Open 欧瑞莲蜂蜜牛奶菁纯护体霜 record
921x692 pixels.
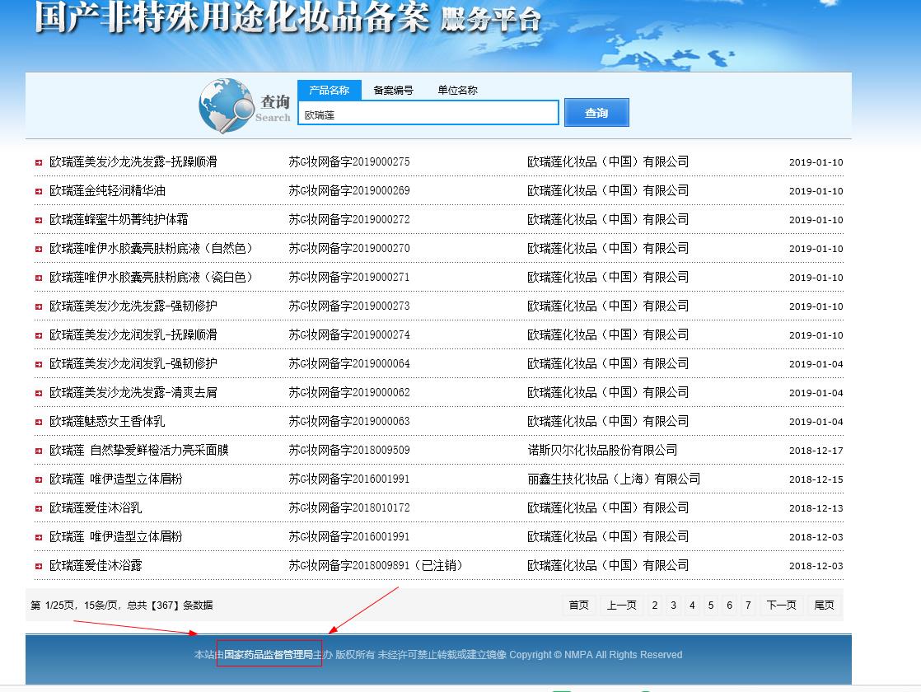tap(119, 219)
